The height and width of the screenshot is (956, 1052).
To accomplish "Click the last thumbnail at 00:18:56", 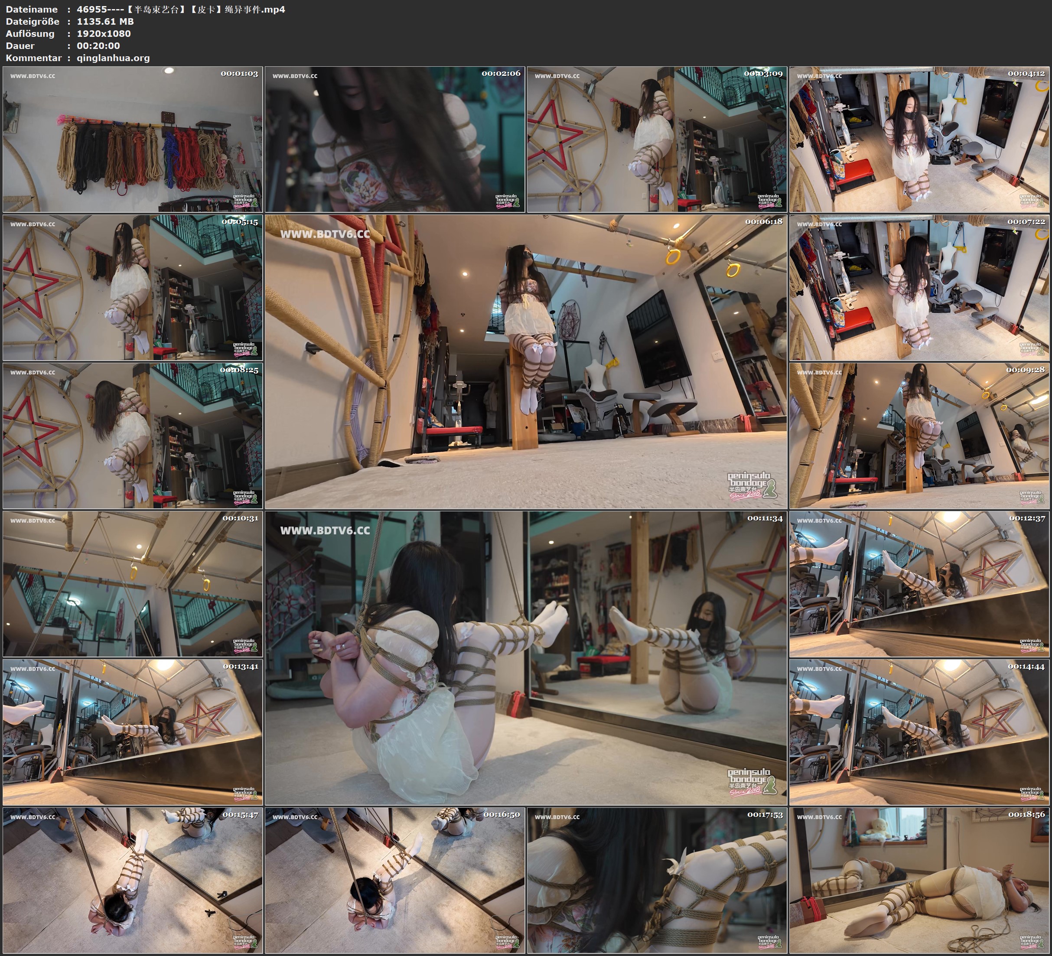I will [919, 880].
